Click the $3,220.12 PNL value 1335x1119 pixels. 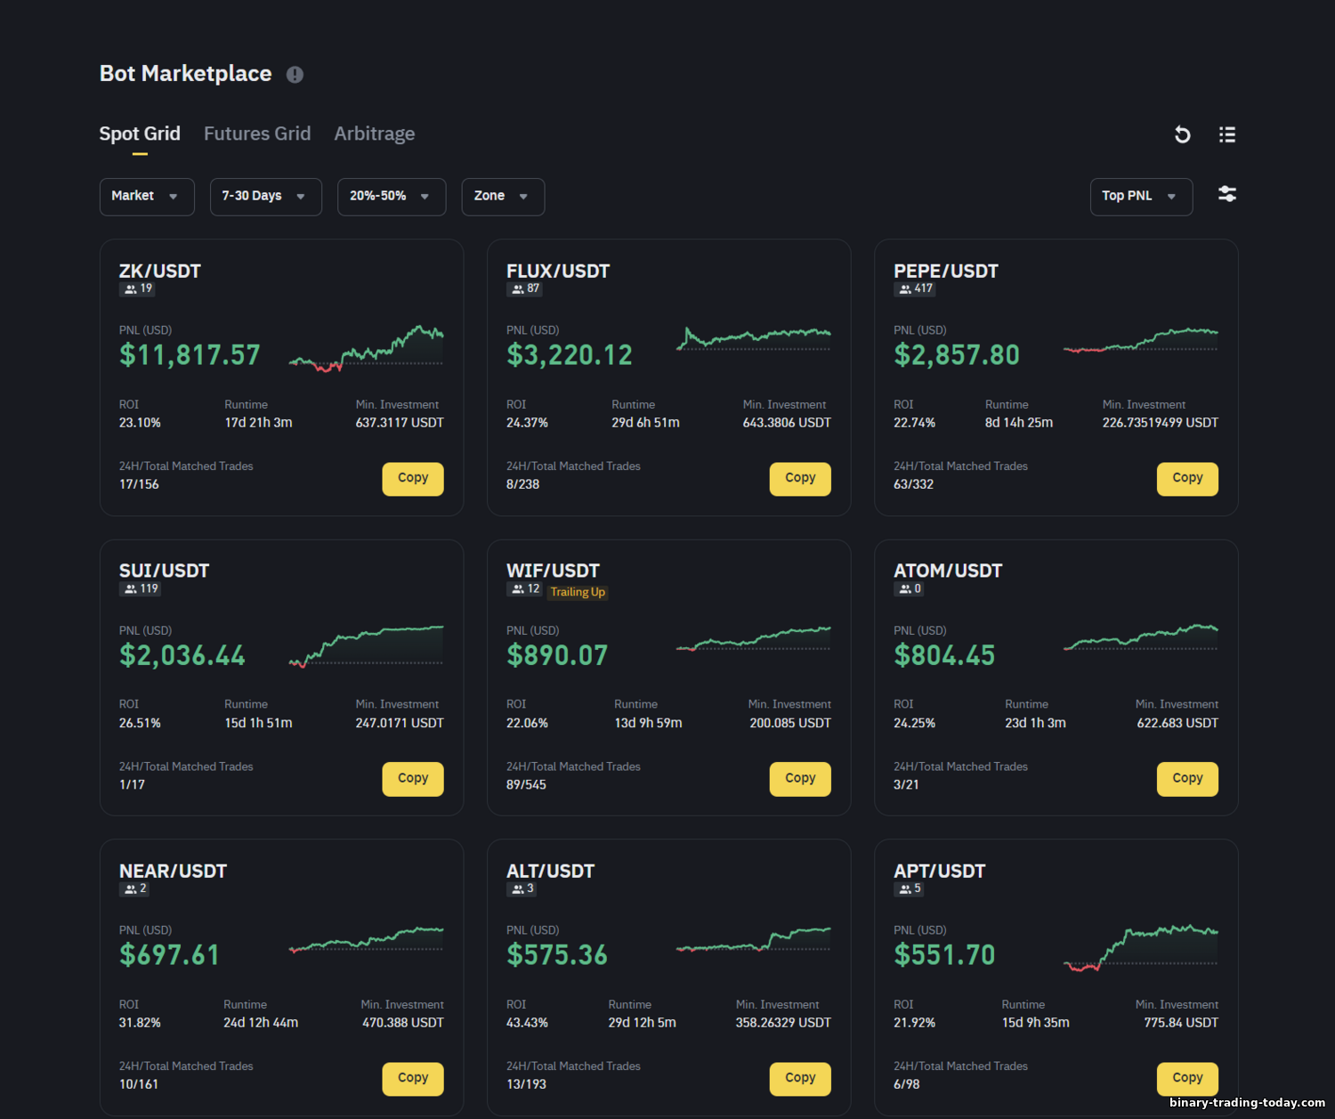(570, 355)
